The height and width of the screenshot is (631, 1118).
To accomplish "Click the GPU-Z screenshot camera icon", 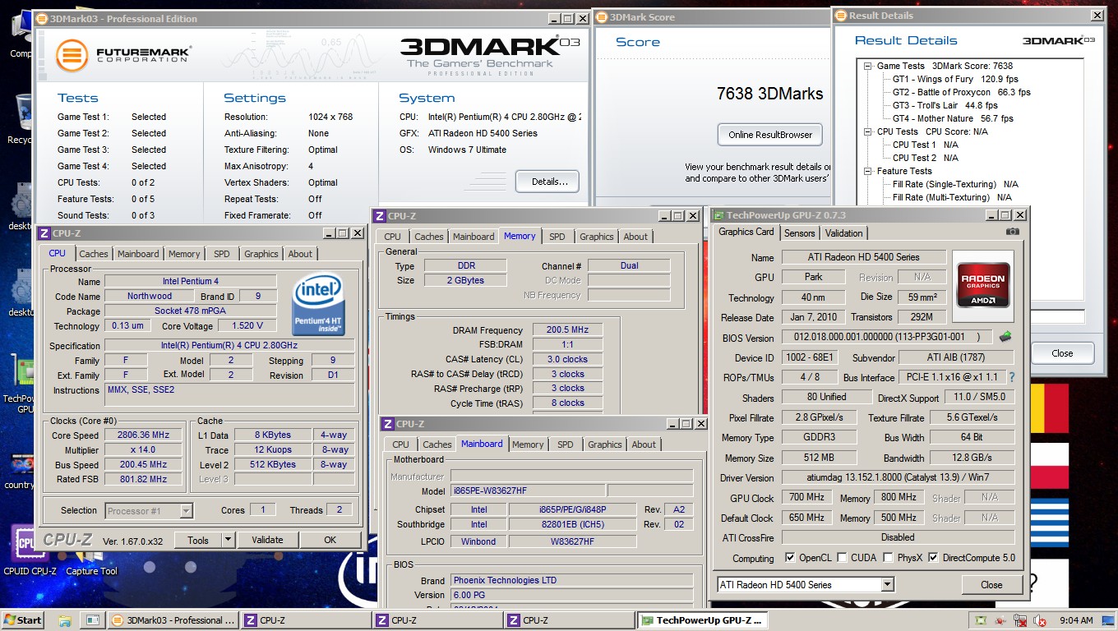I will [x=1013, y=233].
